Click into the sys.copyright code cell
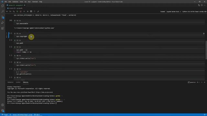Viewport: 207px width, 116px height. 109,36
